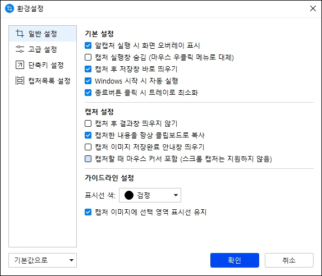The image size is (322, 276).
Task: Toggle 캡처한 내용을 항상 클립보드로 복사
Action: pos(88,135)
